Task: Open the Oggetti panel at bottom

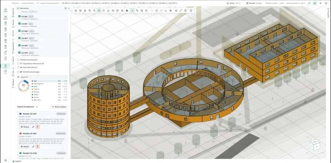Action: [17, 161]
